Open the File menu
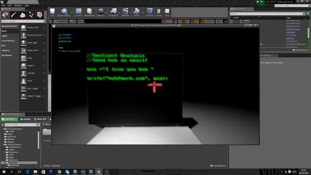311x175 pixels. tap(3, 5)
